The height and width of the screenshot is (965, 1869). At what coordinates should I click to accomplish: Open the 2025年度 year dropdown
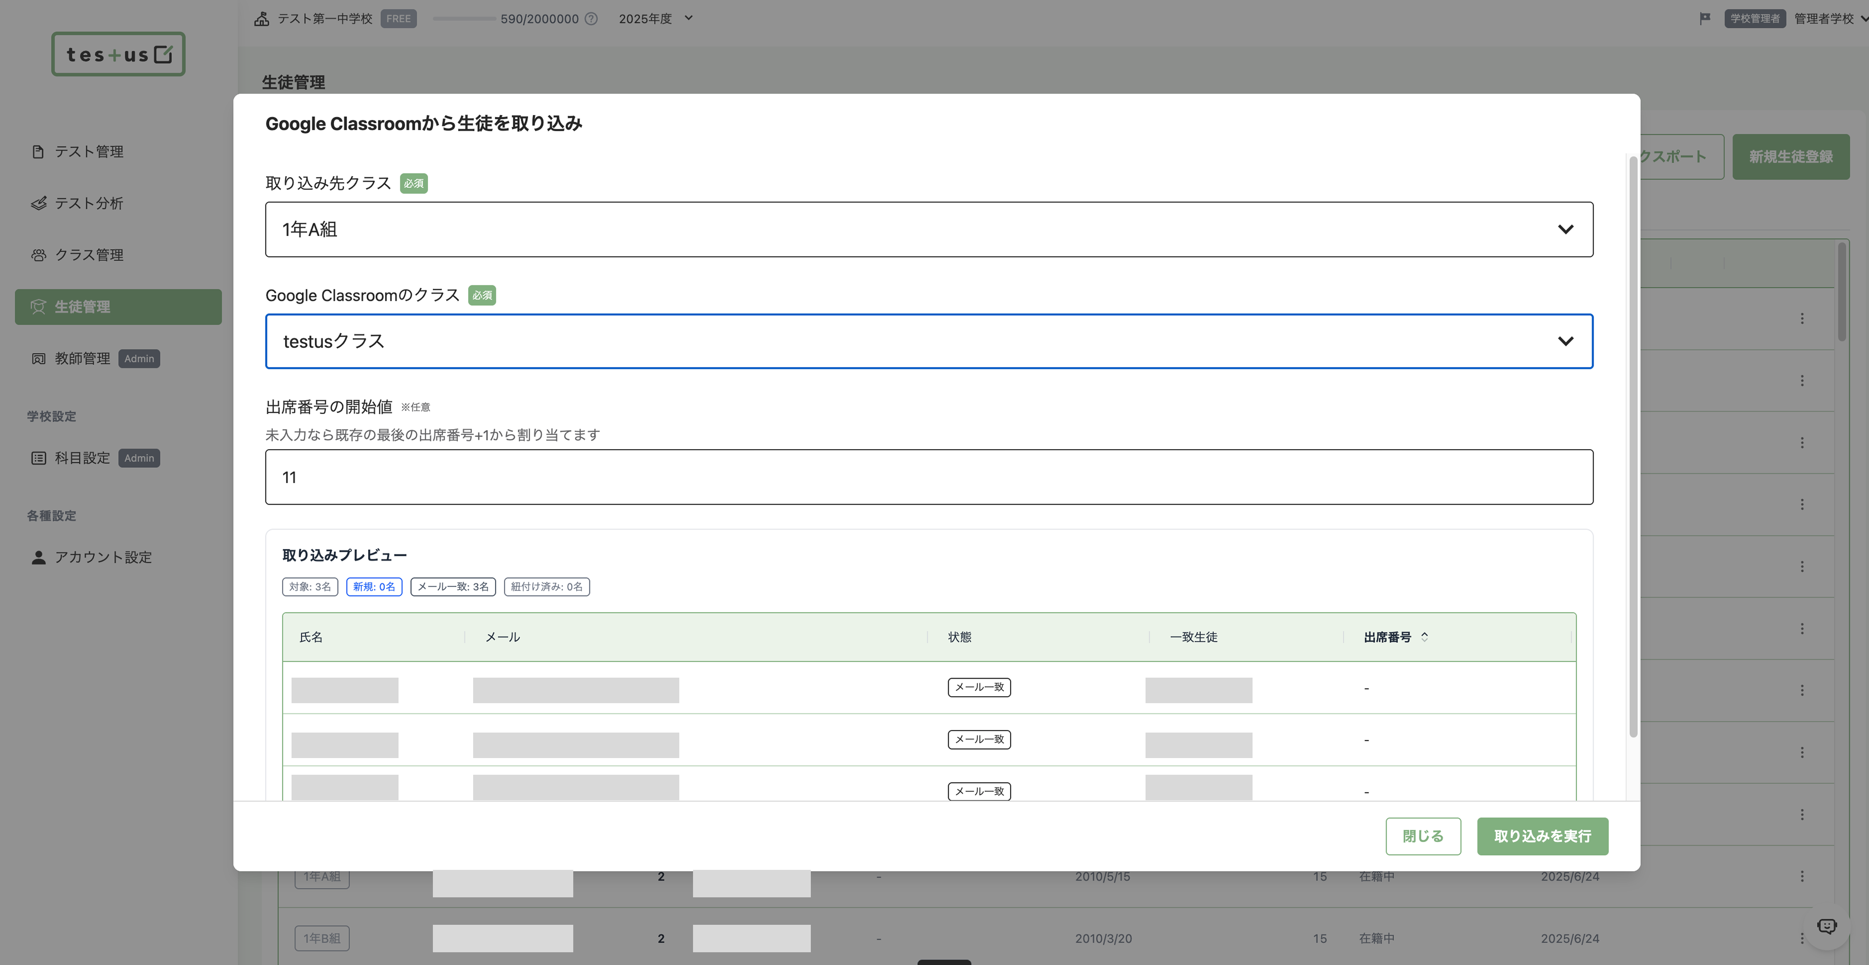click(656, 19)
